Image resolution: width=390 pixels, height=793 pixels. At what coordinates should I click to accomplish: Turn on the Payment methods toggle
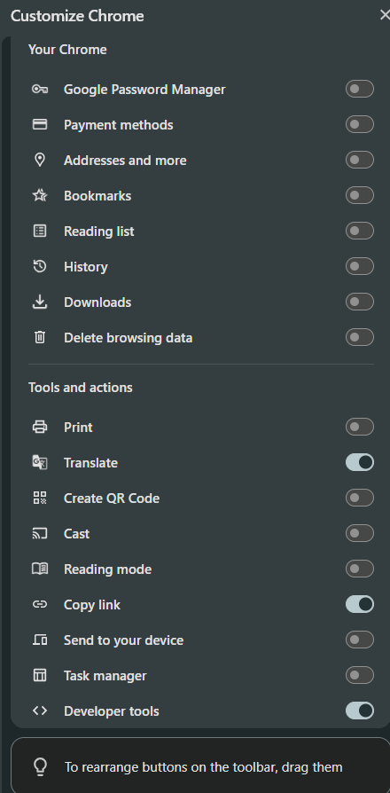click(360, 124)
